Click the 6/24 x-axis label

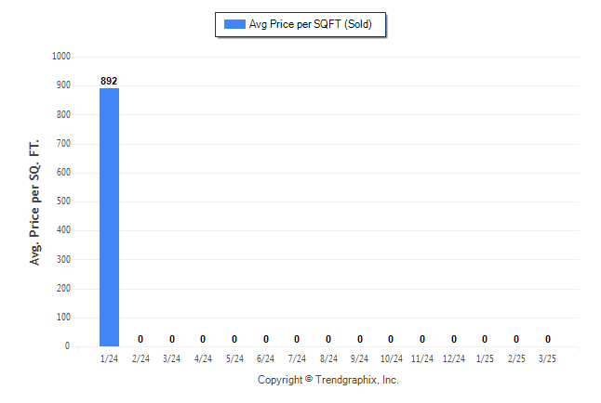[x=266, y=358]
